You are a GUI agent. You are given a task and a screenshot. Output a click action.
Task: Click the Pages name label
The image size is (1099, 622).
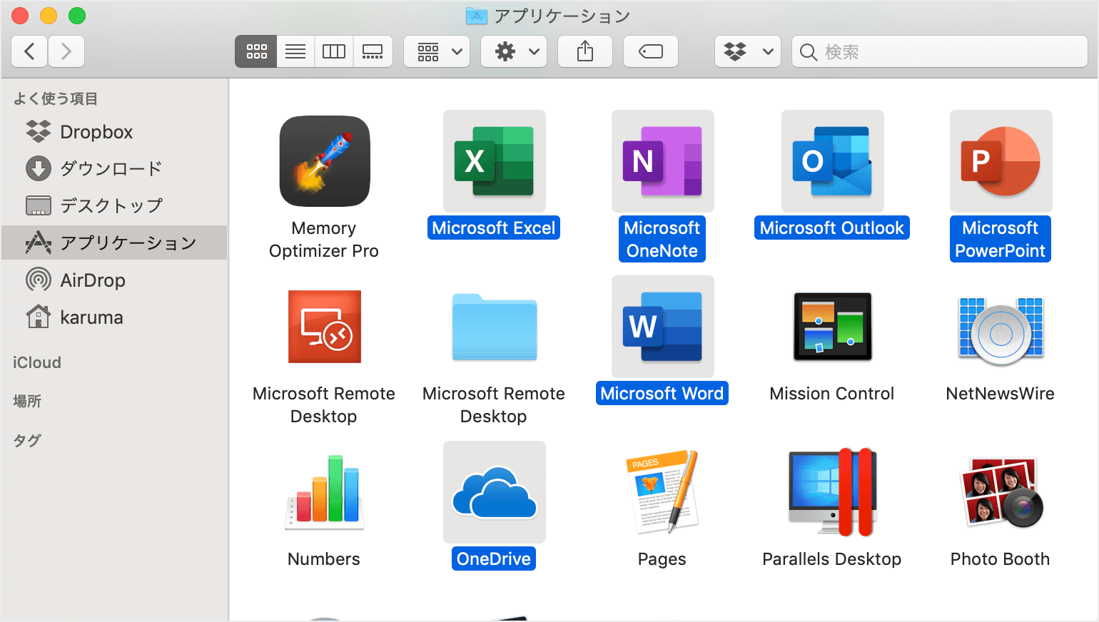point(662,559)
